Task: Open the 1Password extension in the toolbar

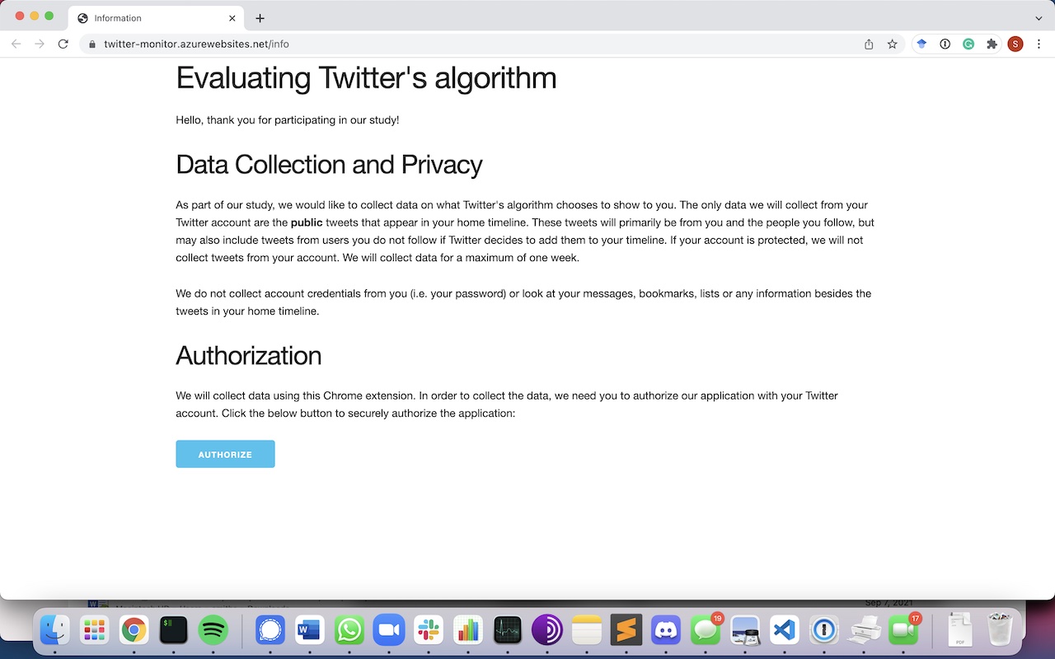Action: [945, 44]
